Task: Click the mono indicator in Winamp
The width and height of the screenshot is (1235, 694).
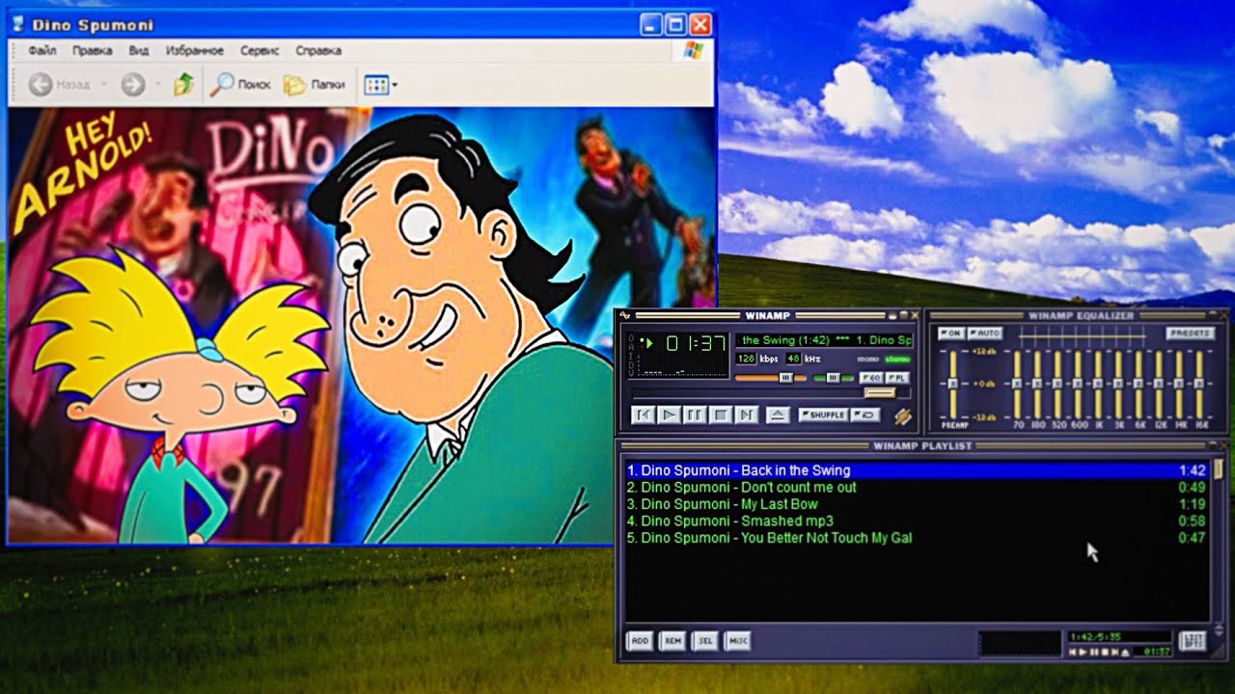Action: 867,360
